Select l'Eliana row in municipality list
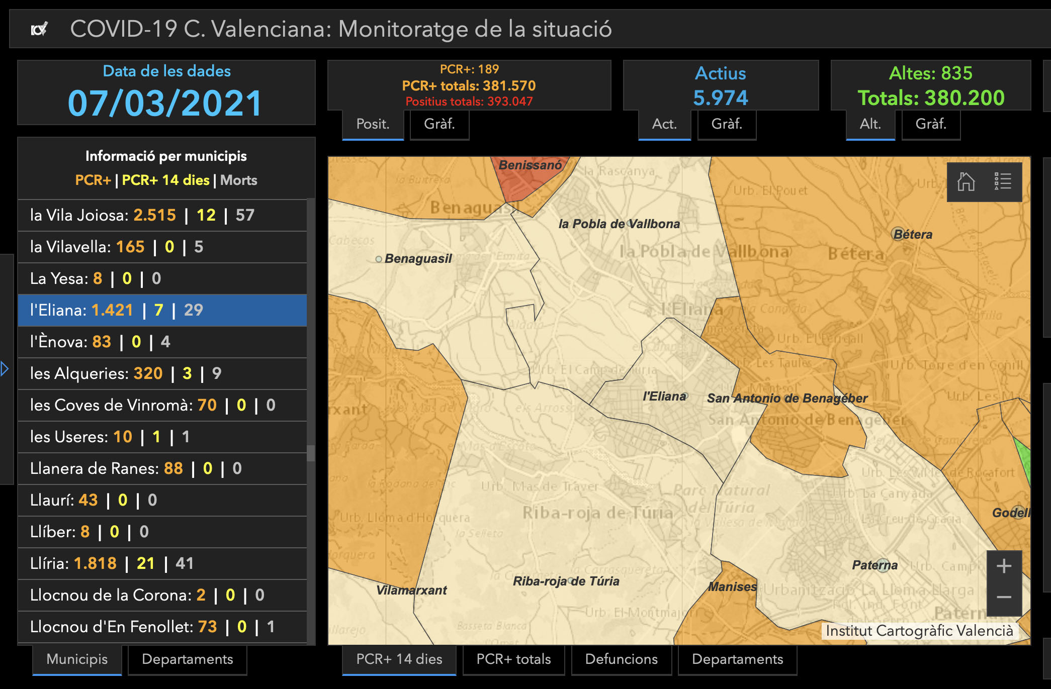The width and height of the screenshot is (1051, 689). coord(162,310)
